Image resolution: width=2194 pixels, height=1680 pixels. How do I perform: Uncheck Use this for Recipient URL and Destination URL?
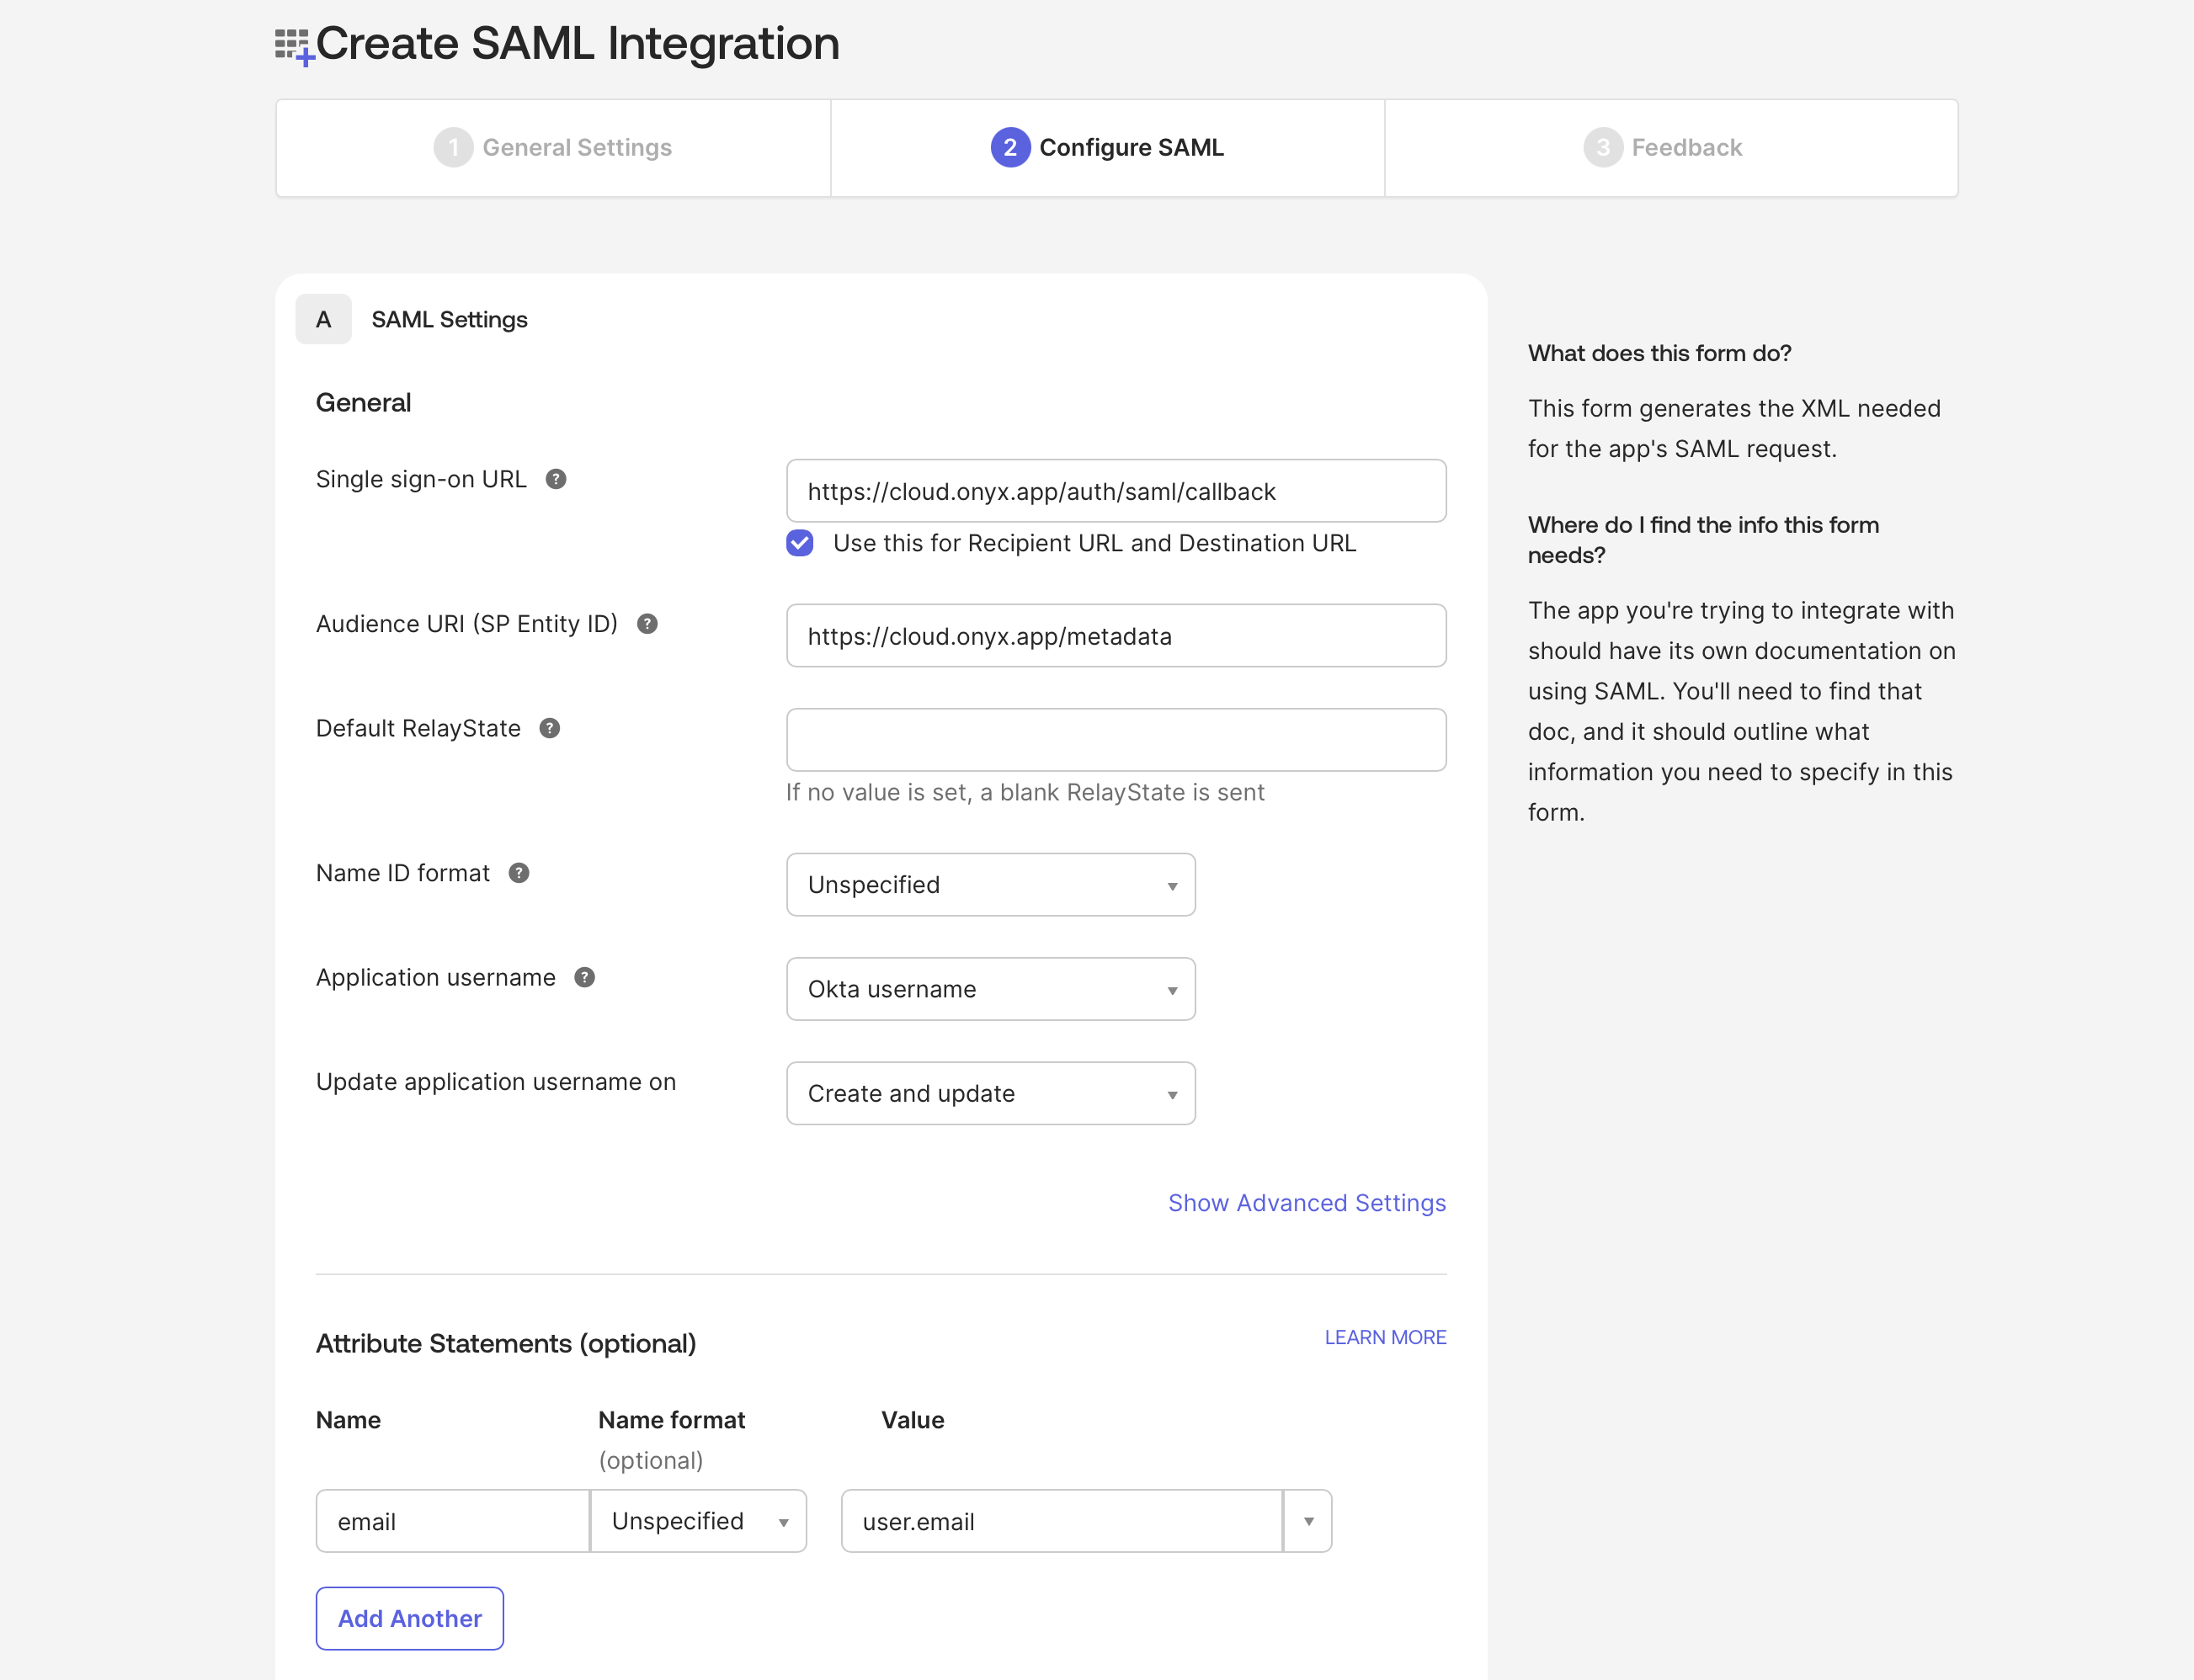point(799,543)
